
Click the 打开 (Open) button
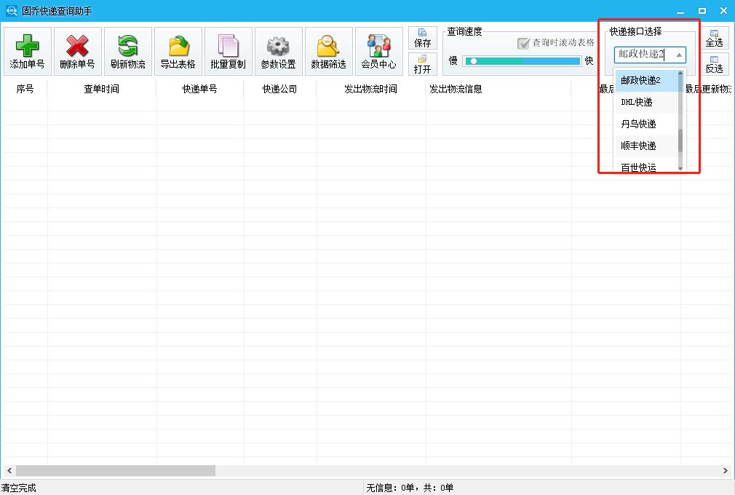(x=422, y=66)
